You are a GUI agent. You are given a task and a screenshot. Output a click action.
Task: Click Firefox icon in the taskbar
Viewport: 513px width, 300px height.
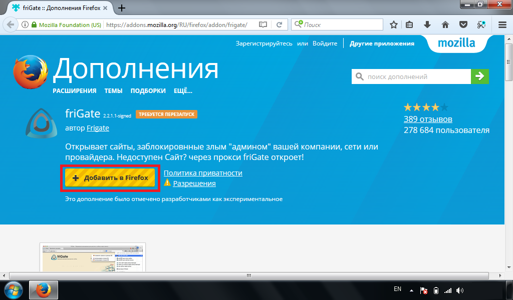click(x=44, y=290)
